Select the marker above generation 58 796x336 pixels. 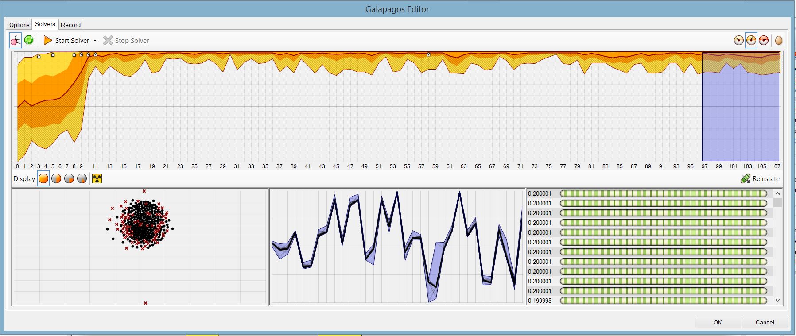[428, 54]
